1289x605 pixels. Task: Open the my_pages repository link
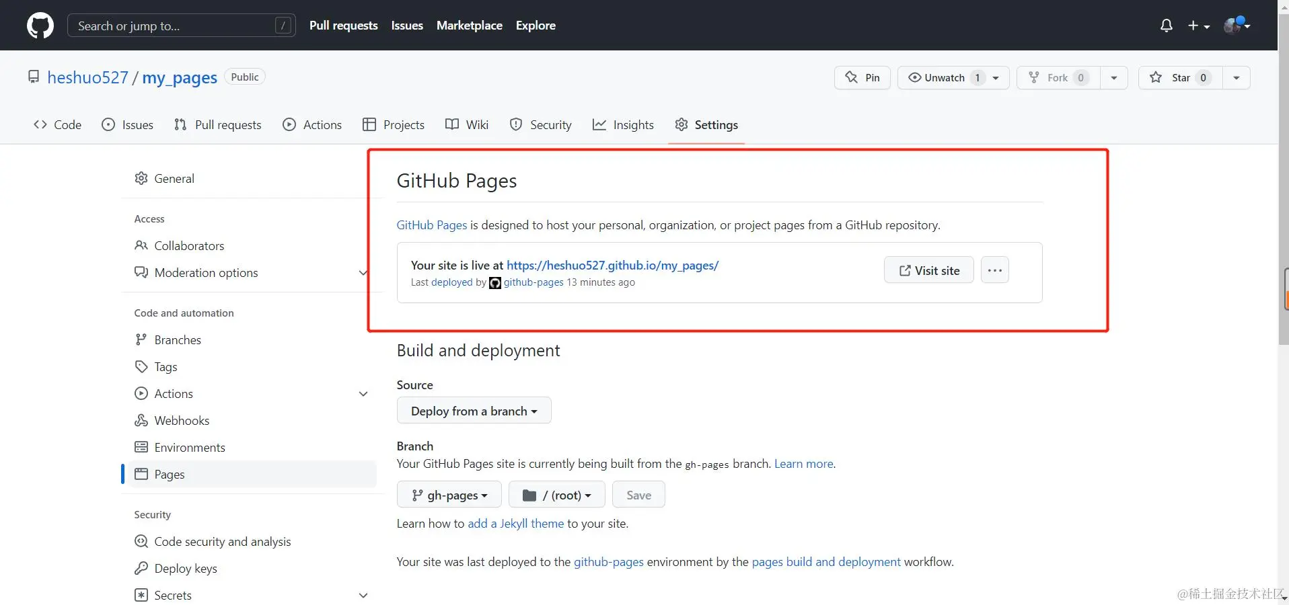tap(180, 77)
